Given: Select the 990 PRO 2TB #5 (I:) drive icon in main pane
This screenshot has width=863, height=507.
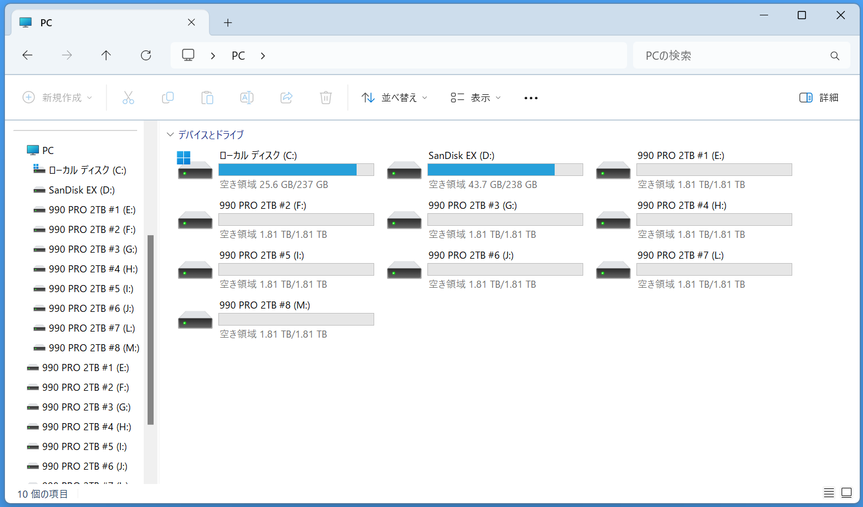Looking at the screenshot, I should pos(195,269).
